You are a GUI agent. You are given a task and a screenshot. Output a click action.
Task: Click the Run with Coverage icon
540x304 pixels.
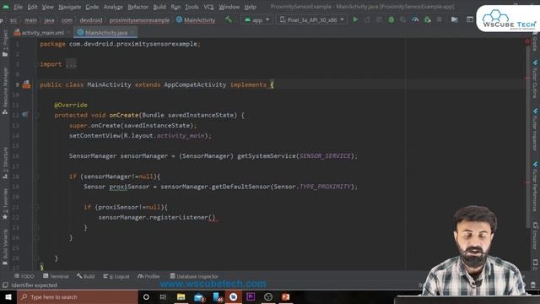click(403, 19)
